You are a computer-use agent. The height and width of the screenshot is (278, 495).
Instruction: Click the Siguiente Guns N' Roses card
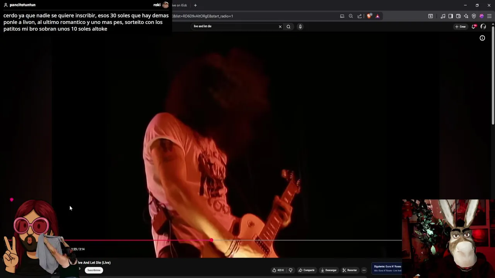(x=387, y=268)
